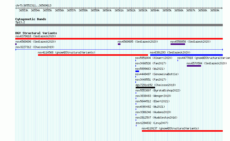Click the 36556k ruler position

[59, 10]
